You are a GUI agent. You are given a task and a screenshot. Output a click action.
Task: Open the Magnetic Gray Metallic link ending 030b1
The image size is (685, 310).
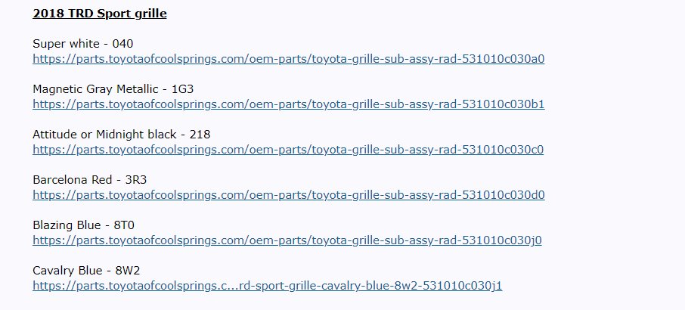288,104
